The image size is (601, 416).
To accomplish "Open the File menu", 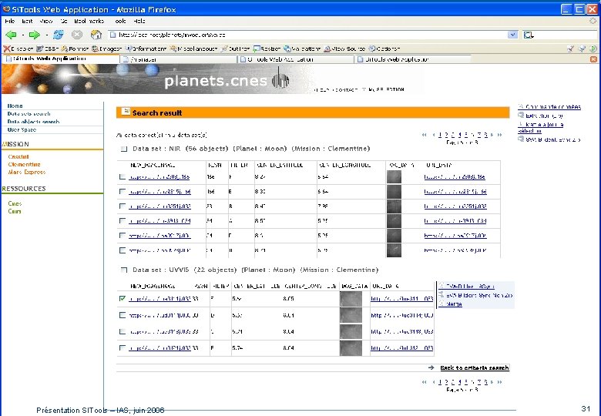I will coord(10,21).
